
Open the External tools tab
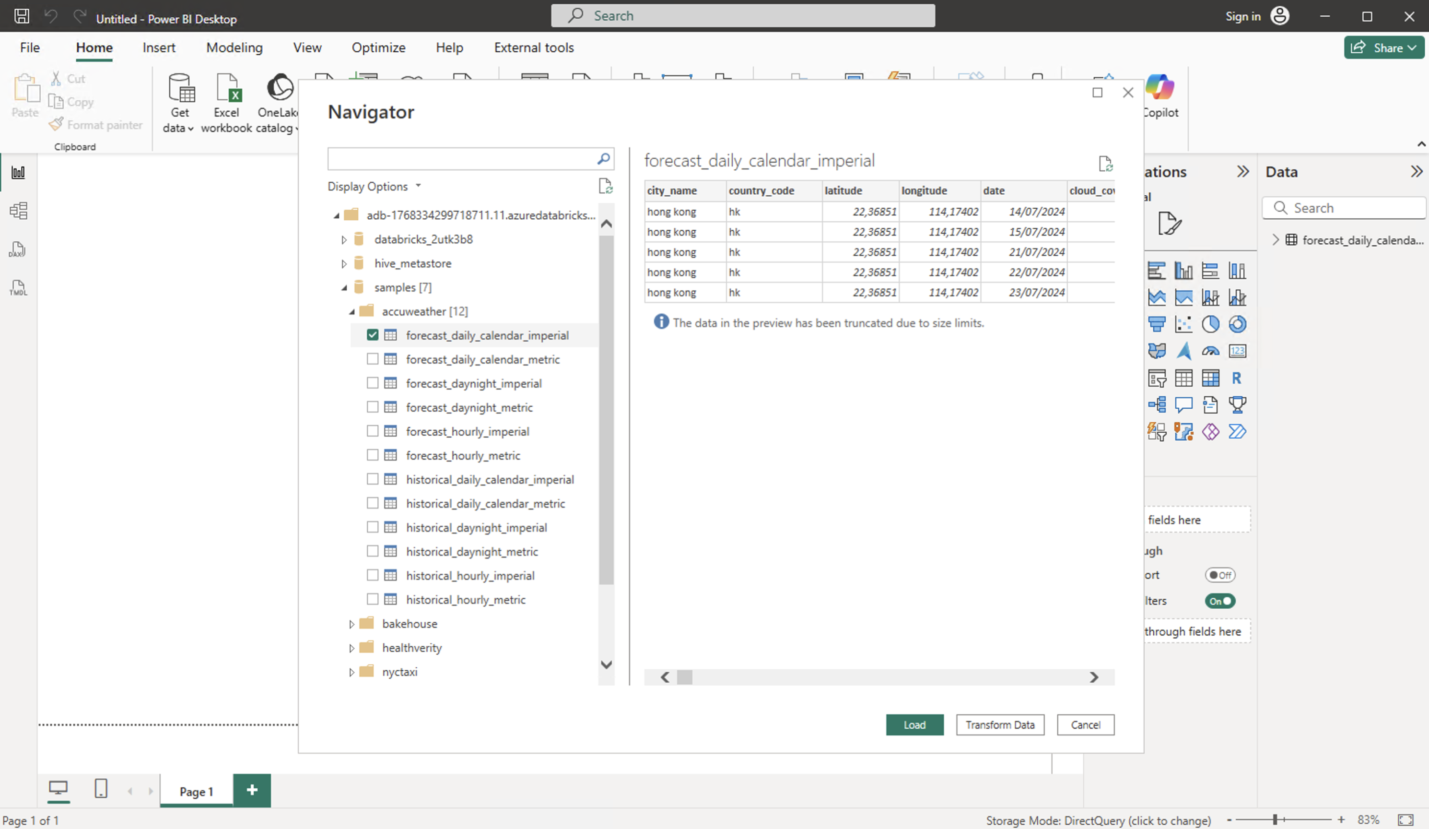tap(534, 47)
